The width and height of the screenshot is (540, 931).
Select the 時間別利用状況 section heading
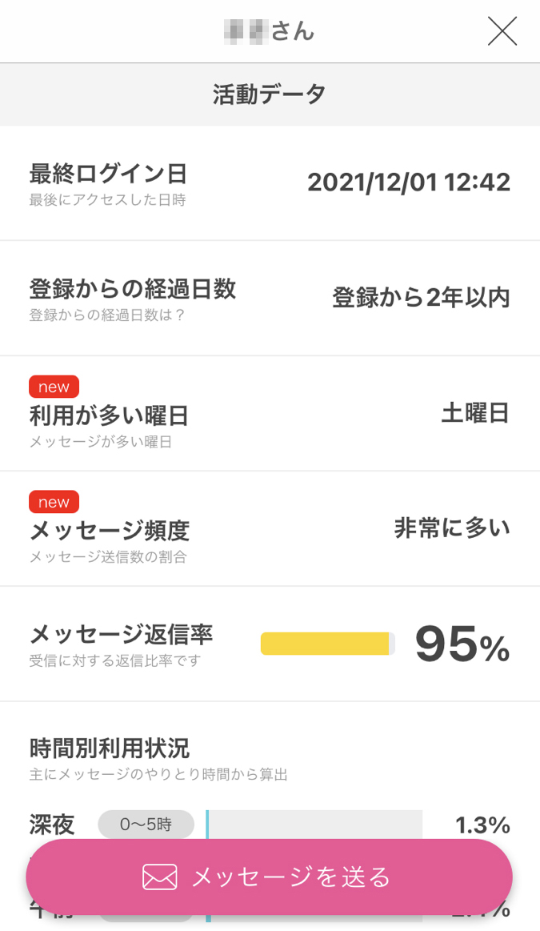109,748
